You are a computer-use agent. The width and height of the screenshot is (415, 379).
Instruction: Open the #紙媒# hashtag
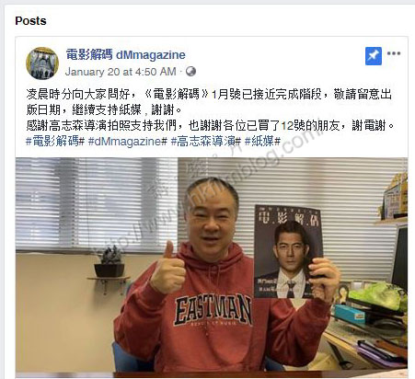262,141
